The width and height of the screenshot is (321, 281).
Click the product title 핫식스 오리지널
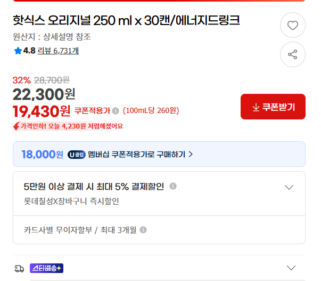(x=126, y=20)
